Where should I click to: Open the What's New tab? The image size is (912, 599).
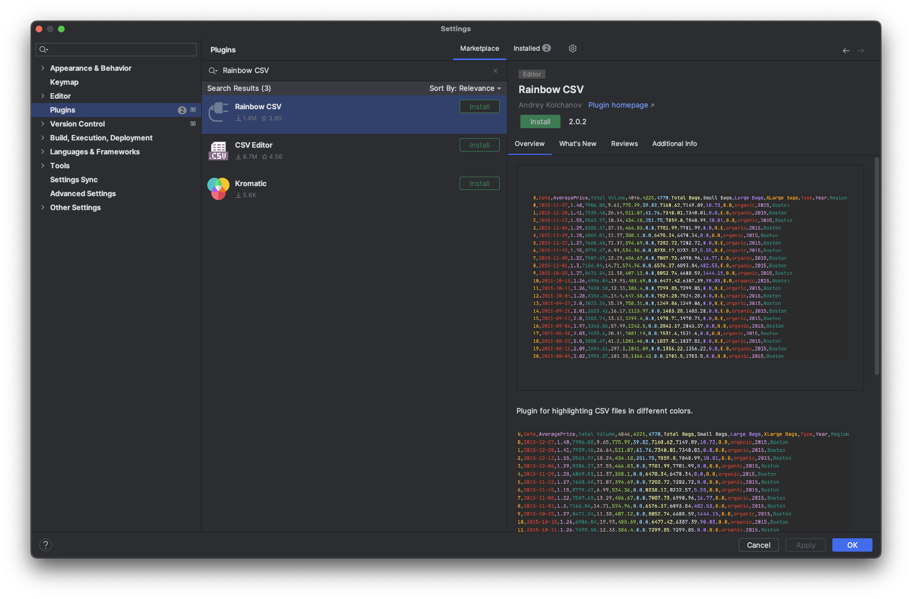578,144
